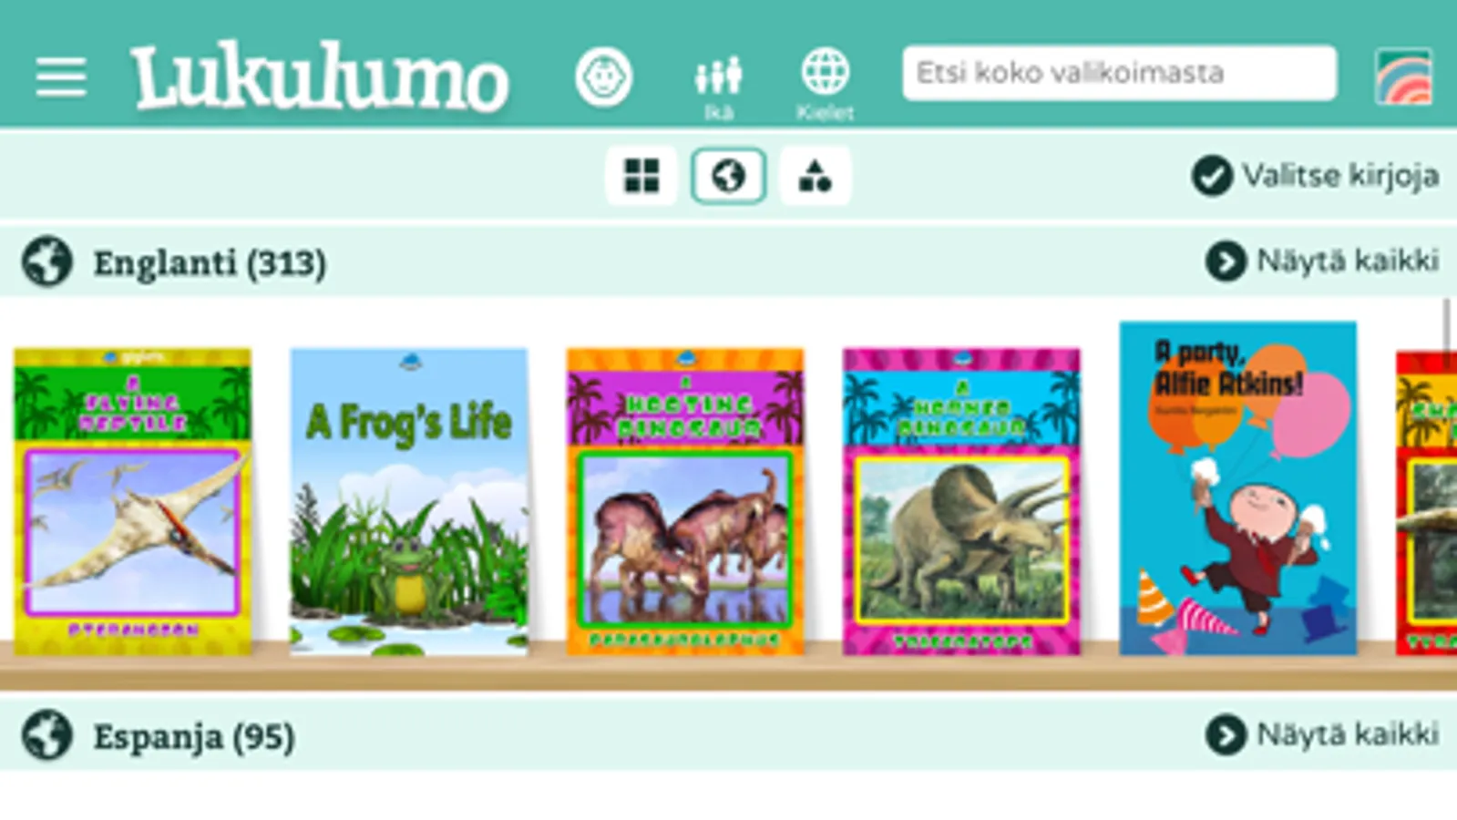Expand Englanti with Näytä kaikki

[x=1322, y=261]
